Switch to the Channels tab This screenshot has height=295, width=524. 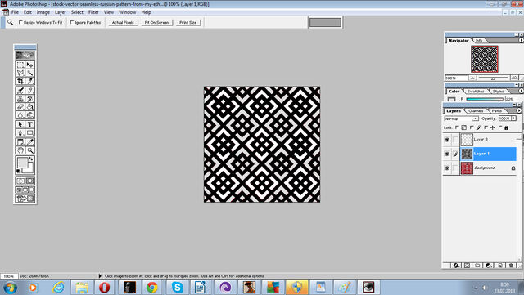point(476,111)
